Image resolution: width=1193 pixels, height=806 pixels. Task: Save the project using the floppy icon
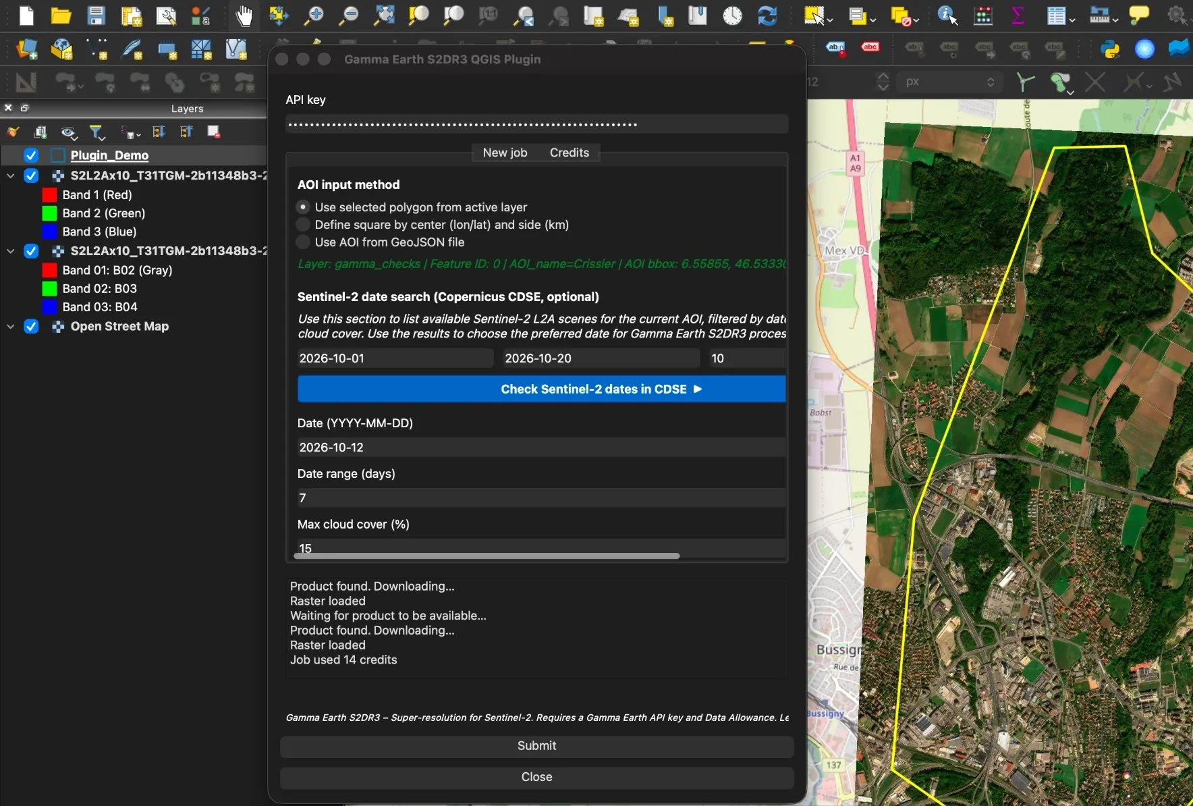(x=96, y=15)
